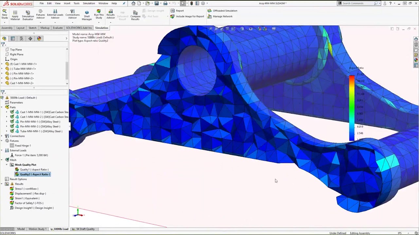Open the Shell Manager
419x235 pixels.
pyautogui.click(x=87, y=15)
